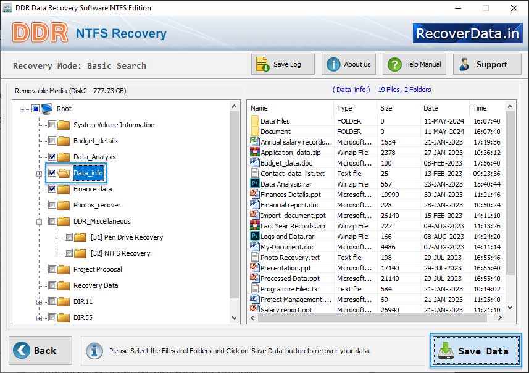Click the Save Log document icon
Screen dimensions: 529x373
tap(262, 64)
